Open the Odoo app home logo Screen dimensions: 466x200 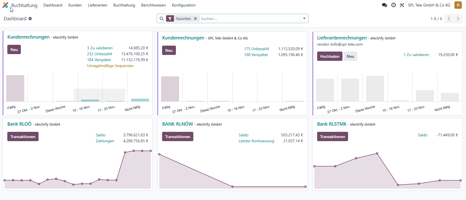pos(5,5)
